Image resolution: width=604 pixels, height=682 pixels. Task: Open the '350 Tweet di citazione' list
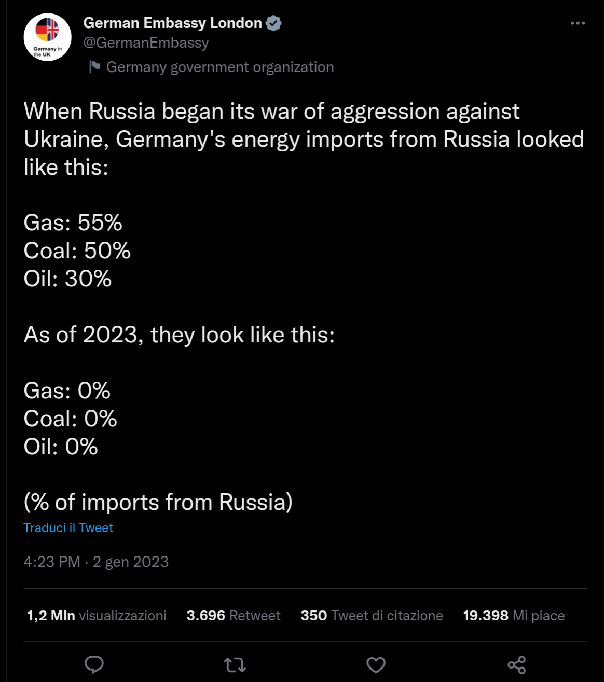click(372, 616)
